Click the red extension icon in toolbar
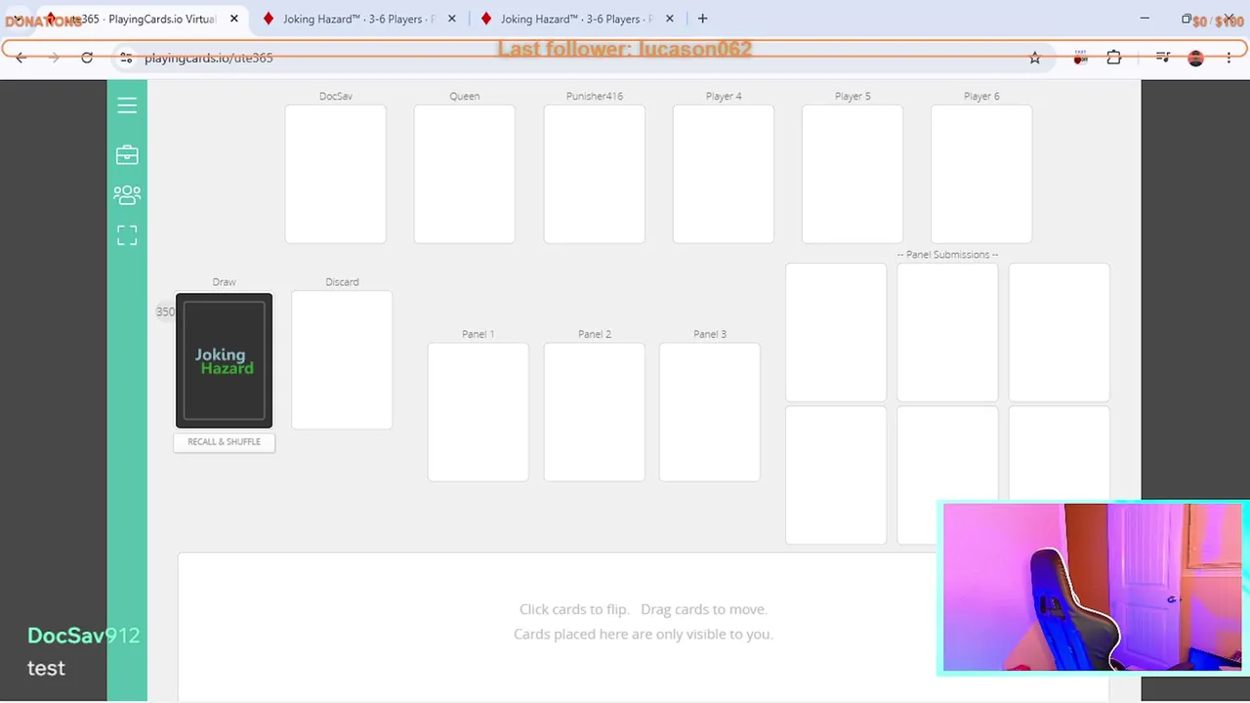This screenshot has width=1250, height=703. [x=1081, y=58]
